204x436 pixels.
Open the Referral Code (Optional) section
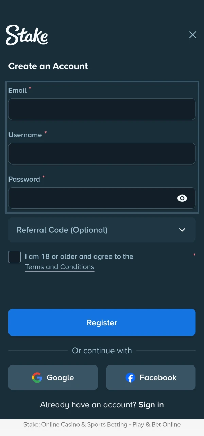pos(102,230)
